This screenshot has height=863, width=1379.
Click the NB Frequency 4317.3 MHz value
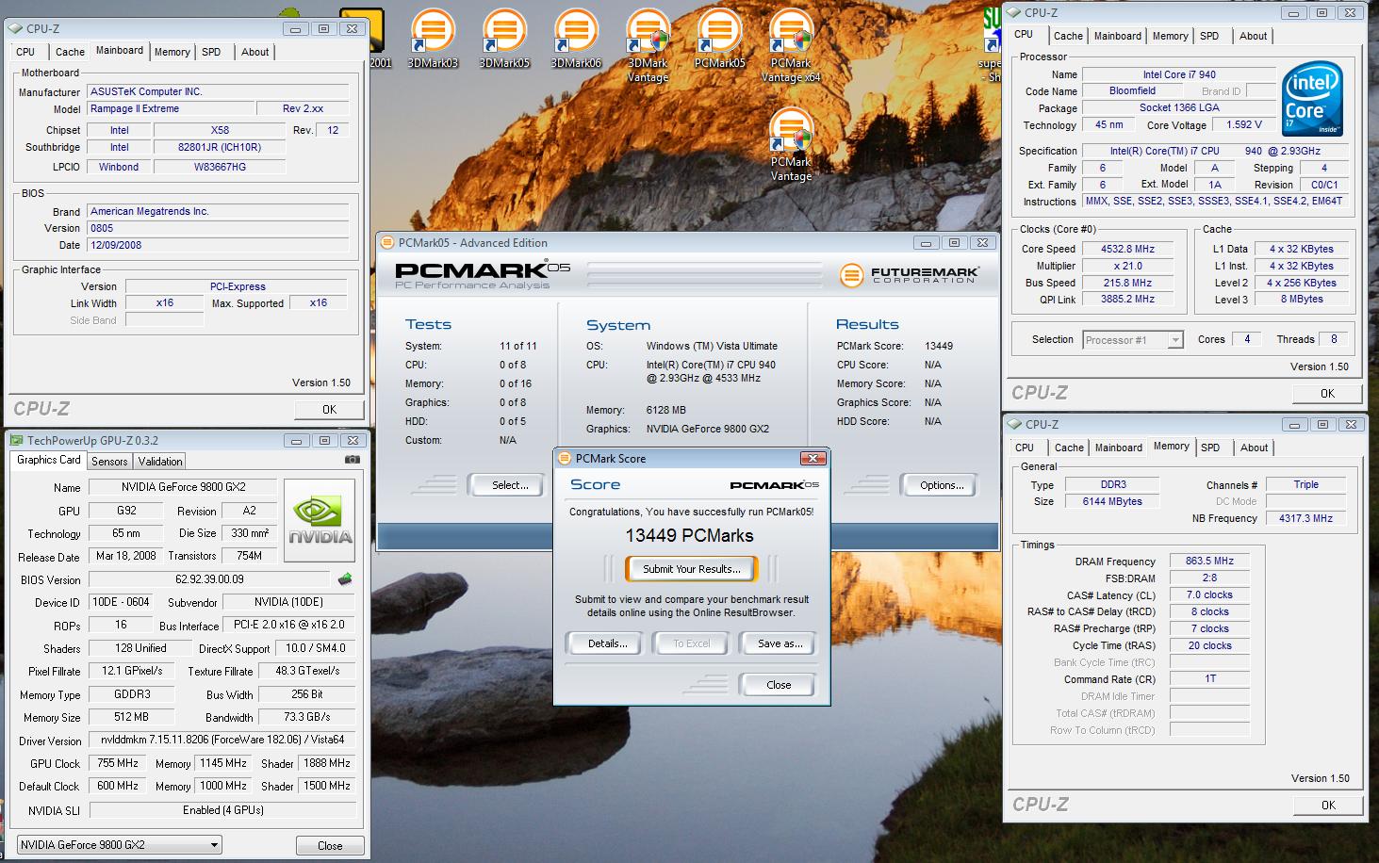[1305, 518]
